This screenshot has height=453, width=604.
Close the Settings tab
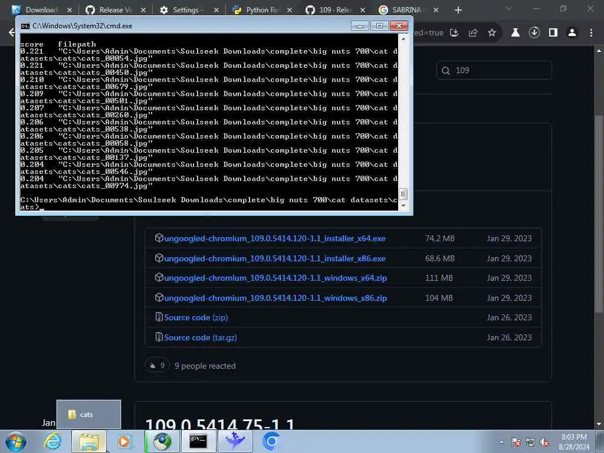click(x=216, y=10)
